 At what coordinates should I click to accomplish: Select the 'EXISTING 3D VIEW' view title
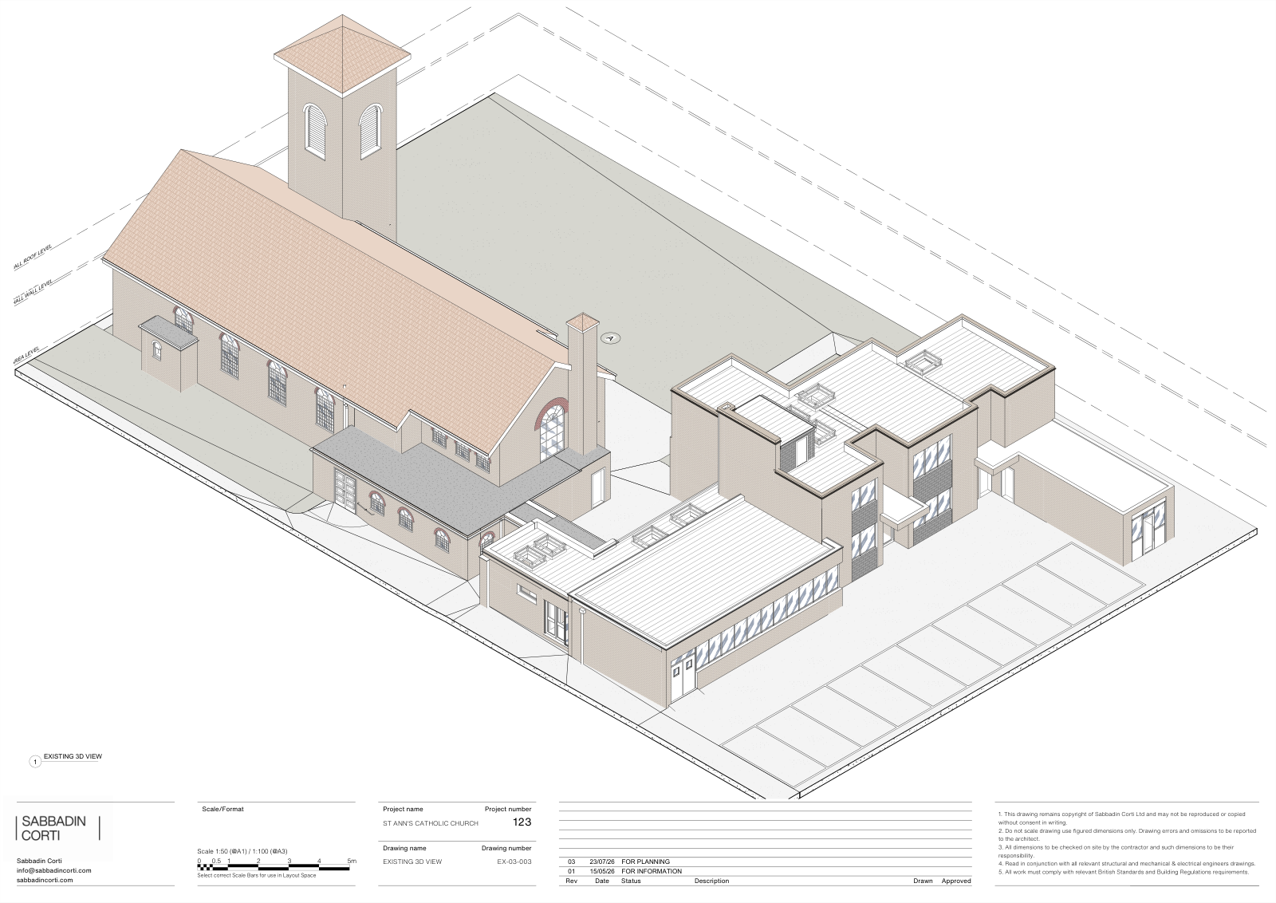[x=73, y=756]
